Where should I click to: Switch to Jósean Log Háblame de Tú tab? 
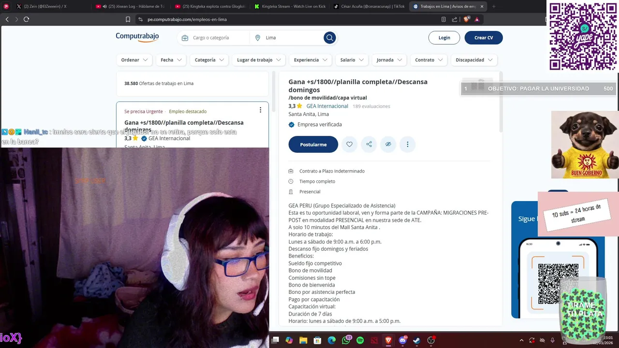(131, 6)
